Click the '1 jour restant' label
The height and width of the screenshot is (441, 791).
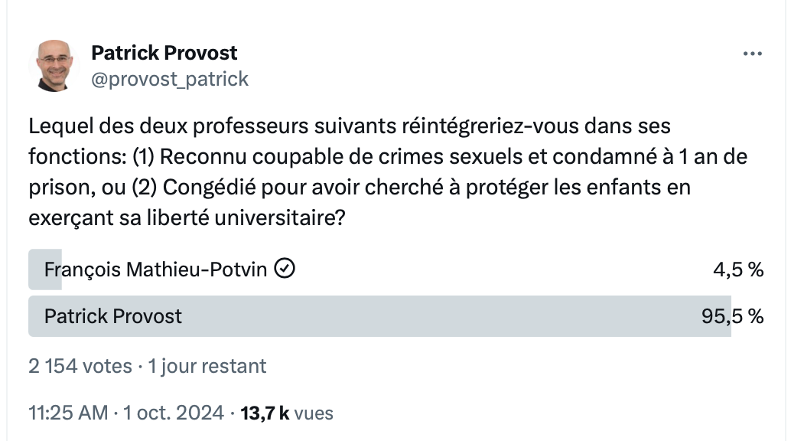207,366
